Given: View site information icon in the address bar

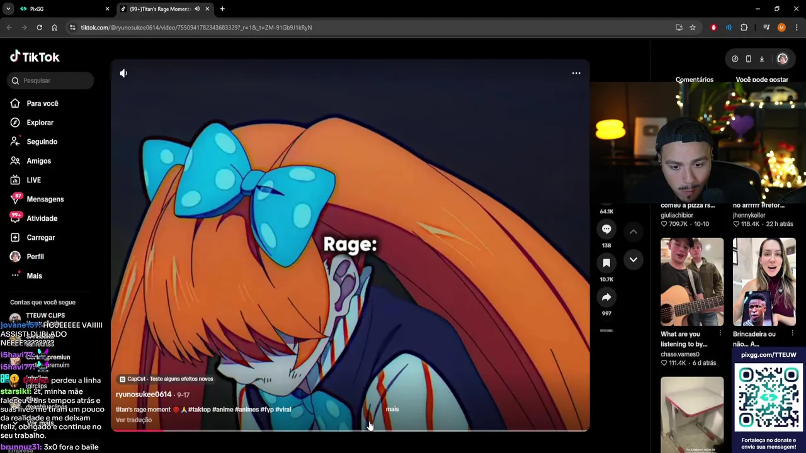Looking at the screenshot, I should [x=72, y=28].
